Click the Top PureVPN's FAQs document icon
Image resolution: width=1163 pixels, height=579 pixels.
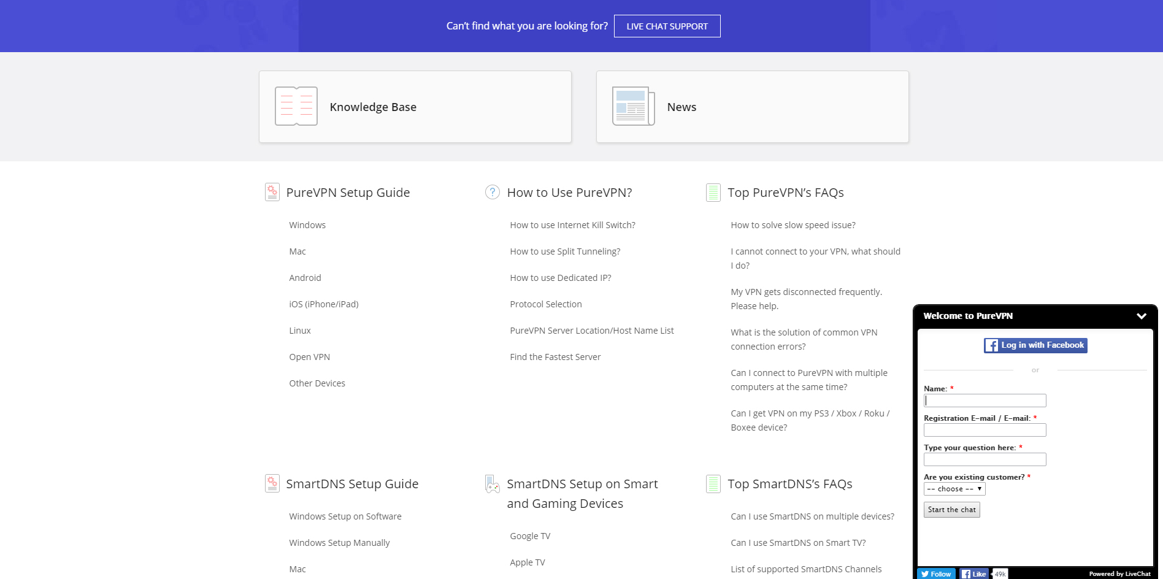713,193
